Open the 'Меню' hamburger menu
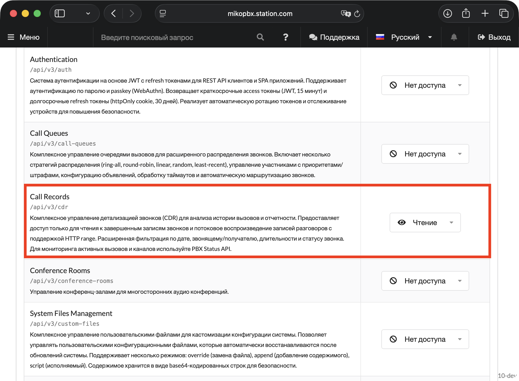The image size is (519, 381). tap(24, 37)
